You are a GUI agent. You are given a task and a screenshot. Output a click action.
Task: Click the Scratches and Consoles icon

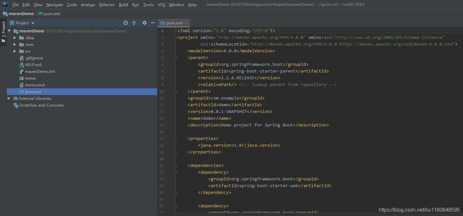[x=16, y=105]
